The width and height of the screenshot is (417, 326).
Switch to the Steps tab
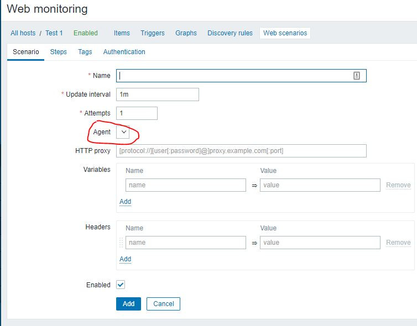click(58, 52)
